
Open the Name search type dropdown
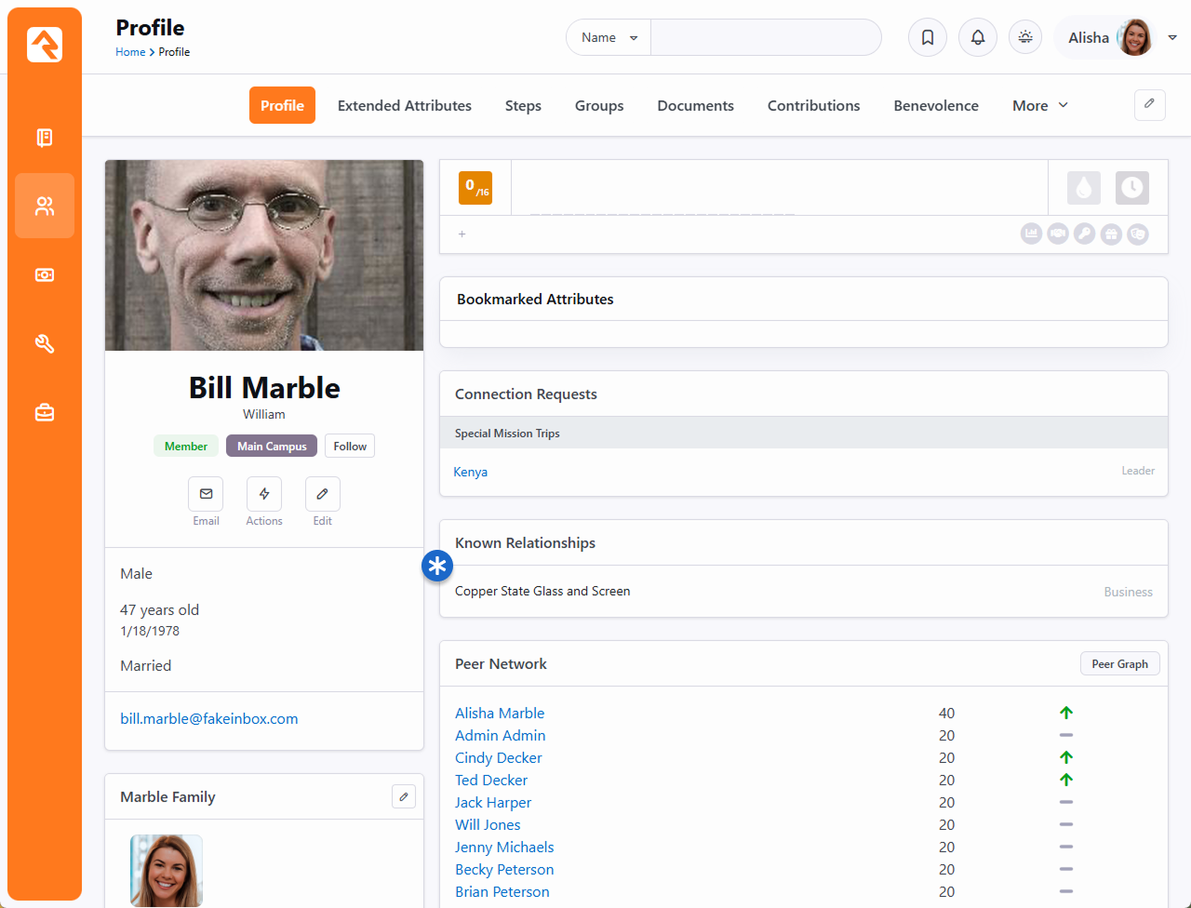[609, 38]
